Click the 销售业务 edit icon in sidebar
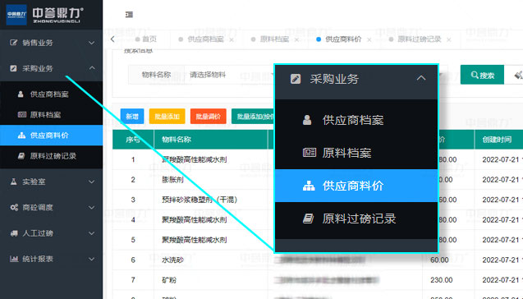 point(13,43)
